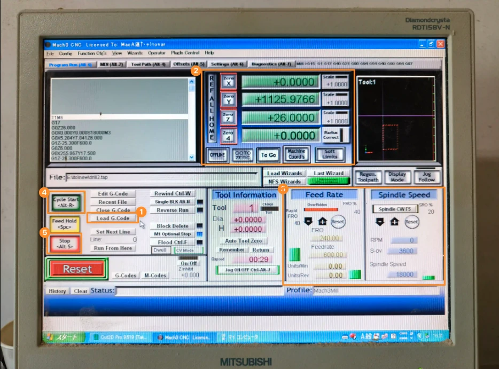Click Auto Tool Zero
Screen dimensions: 499x369
(x=244, y=241)
